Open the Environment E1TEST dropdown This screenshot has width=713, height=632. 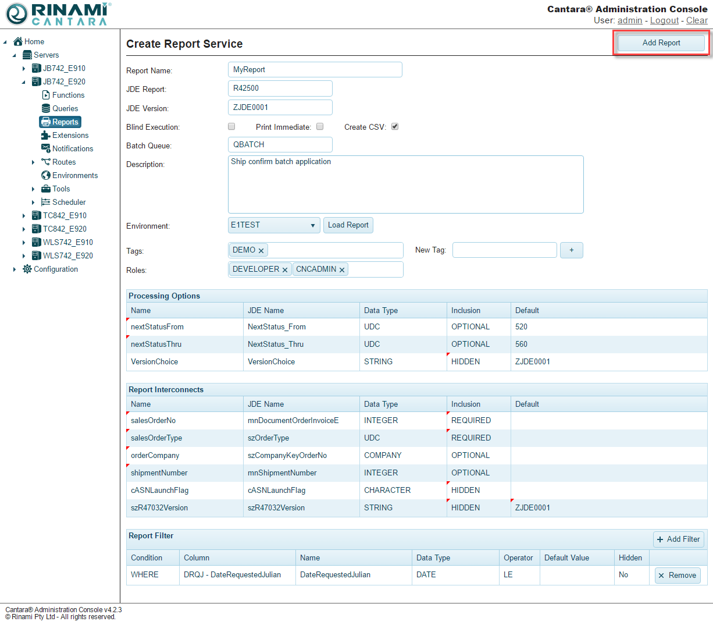pyautogui.click(x=274, y=225)
